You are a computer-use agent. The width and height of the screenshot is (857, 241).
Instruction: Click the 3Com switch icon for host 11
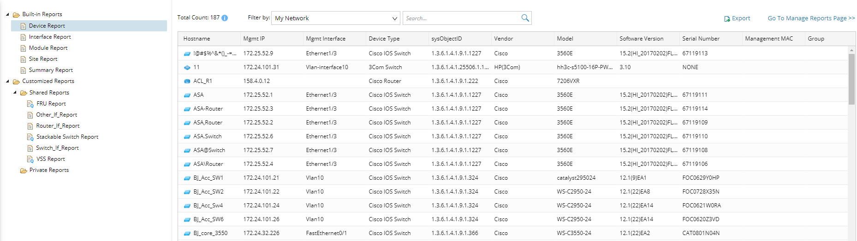point(187,67)
